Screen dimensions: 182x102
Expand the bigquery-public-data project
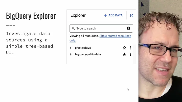(x=71, y=54)
